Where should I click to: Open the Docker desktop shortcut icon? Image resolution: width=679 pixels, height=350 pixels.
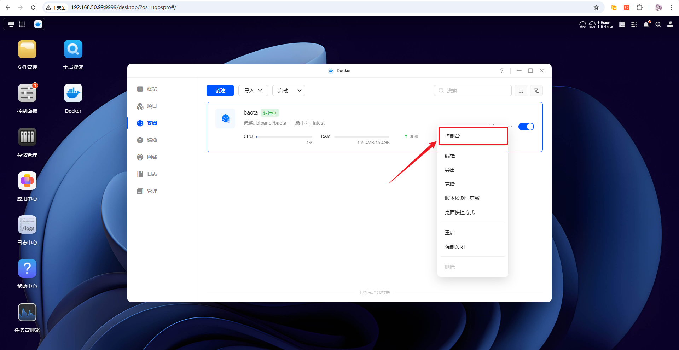73,93
